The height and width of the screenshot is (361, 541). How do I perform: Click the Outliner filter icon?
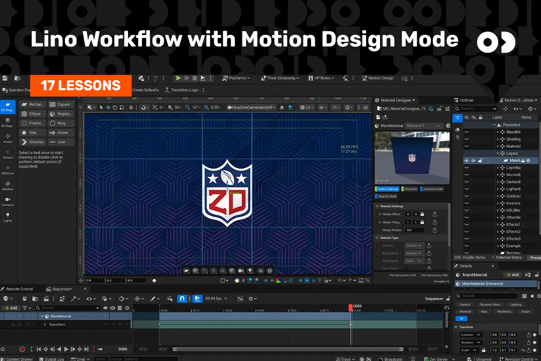[x=458, y=118]
